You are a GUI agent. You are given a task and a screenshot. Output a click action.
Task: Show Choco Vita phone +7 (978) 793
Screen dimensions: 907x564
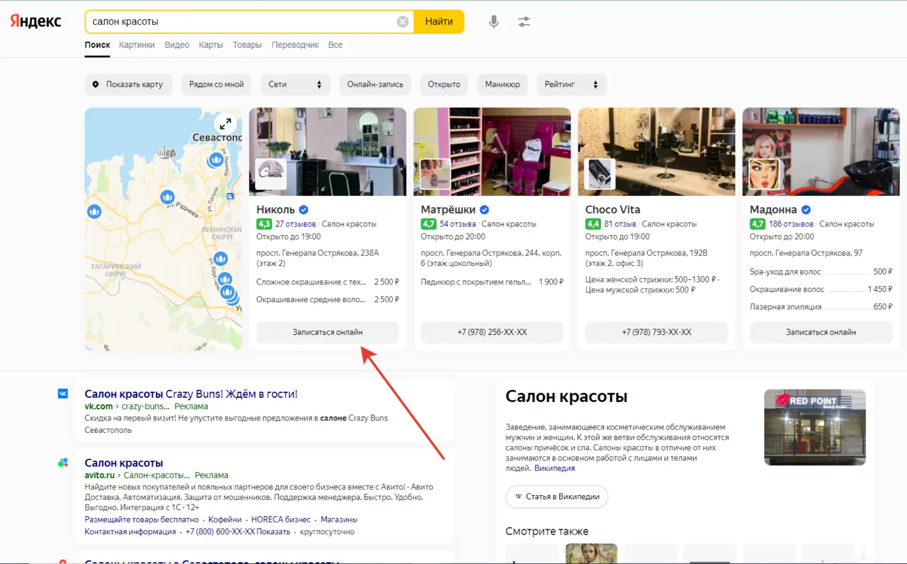(x=657, y=332)
